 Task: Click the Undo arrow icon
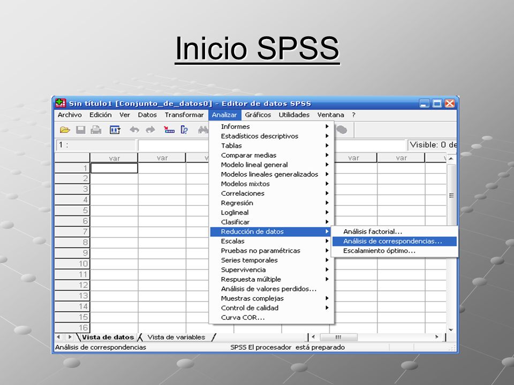tap(134, 130)
